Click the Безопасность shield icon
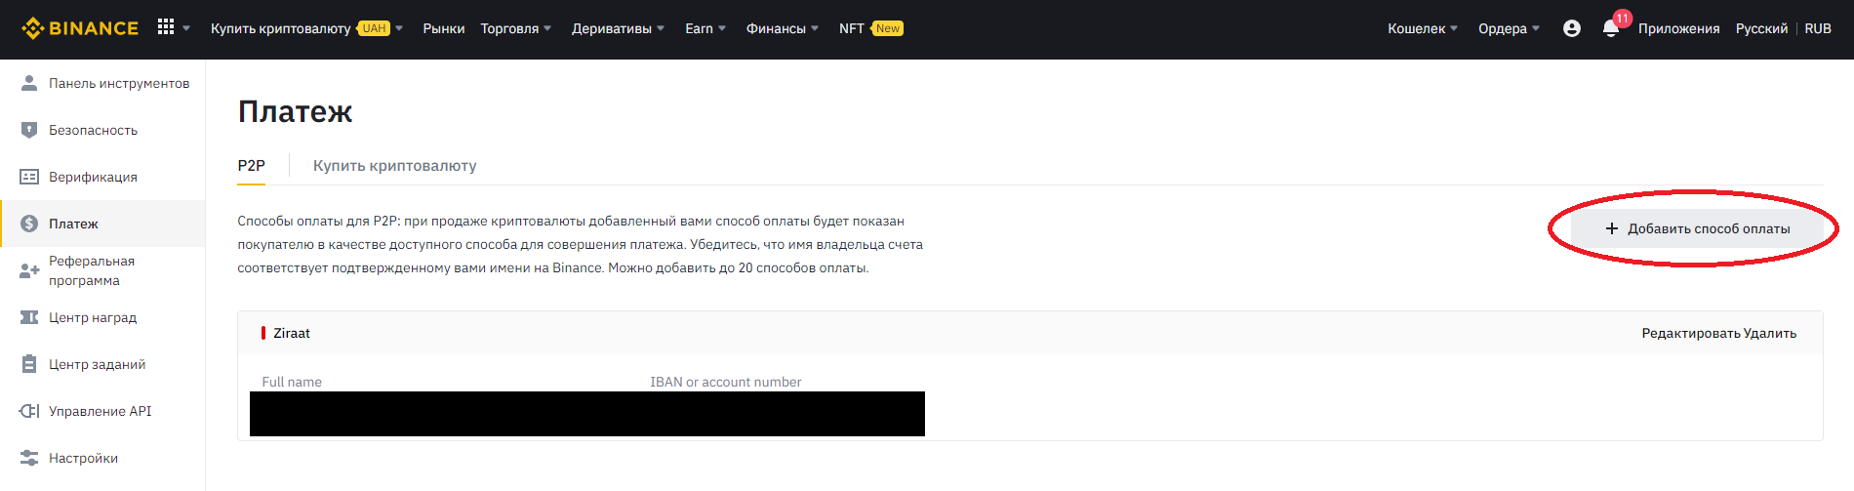The height and width of the screenshot is (491, 1854). (x=29, y=130)
